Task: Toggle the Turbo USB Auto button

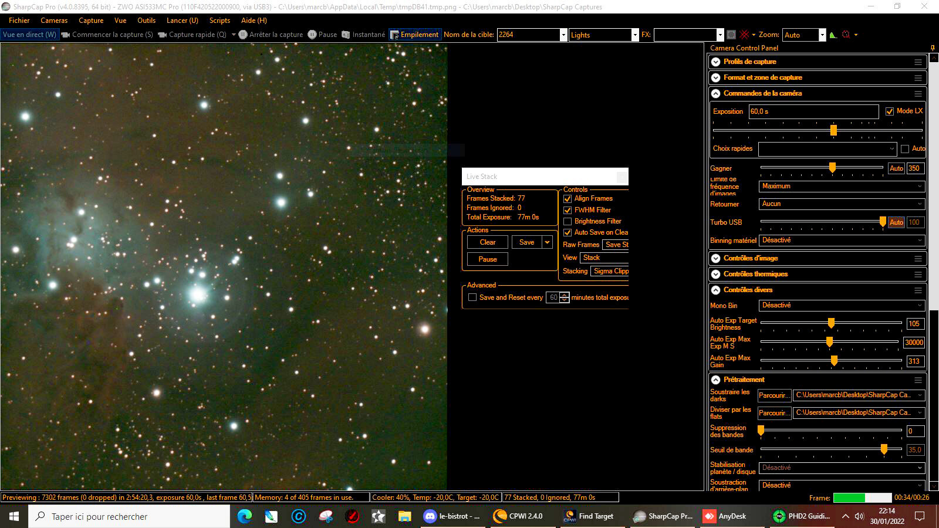Action: click(896, 222)
